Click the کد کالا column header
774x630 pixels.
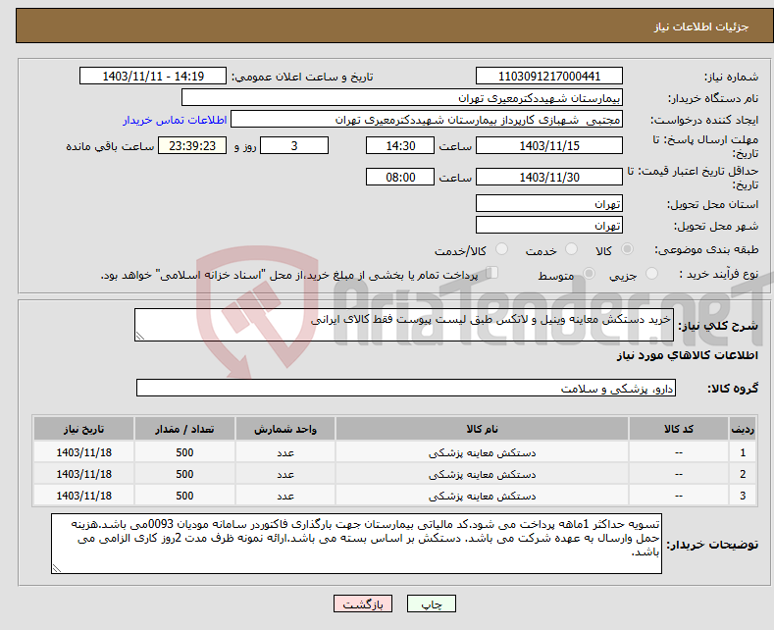(x=679, y=429)
